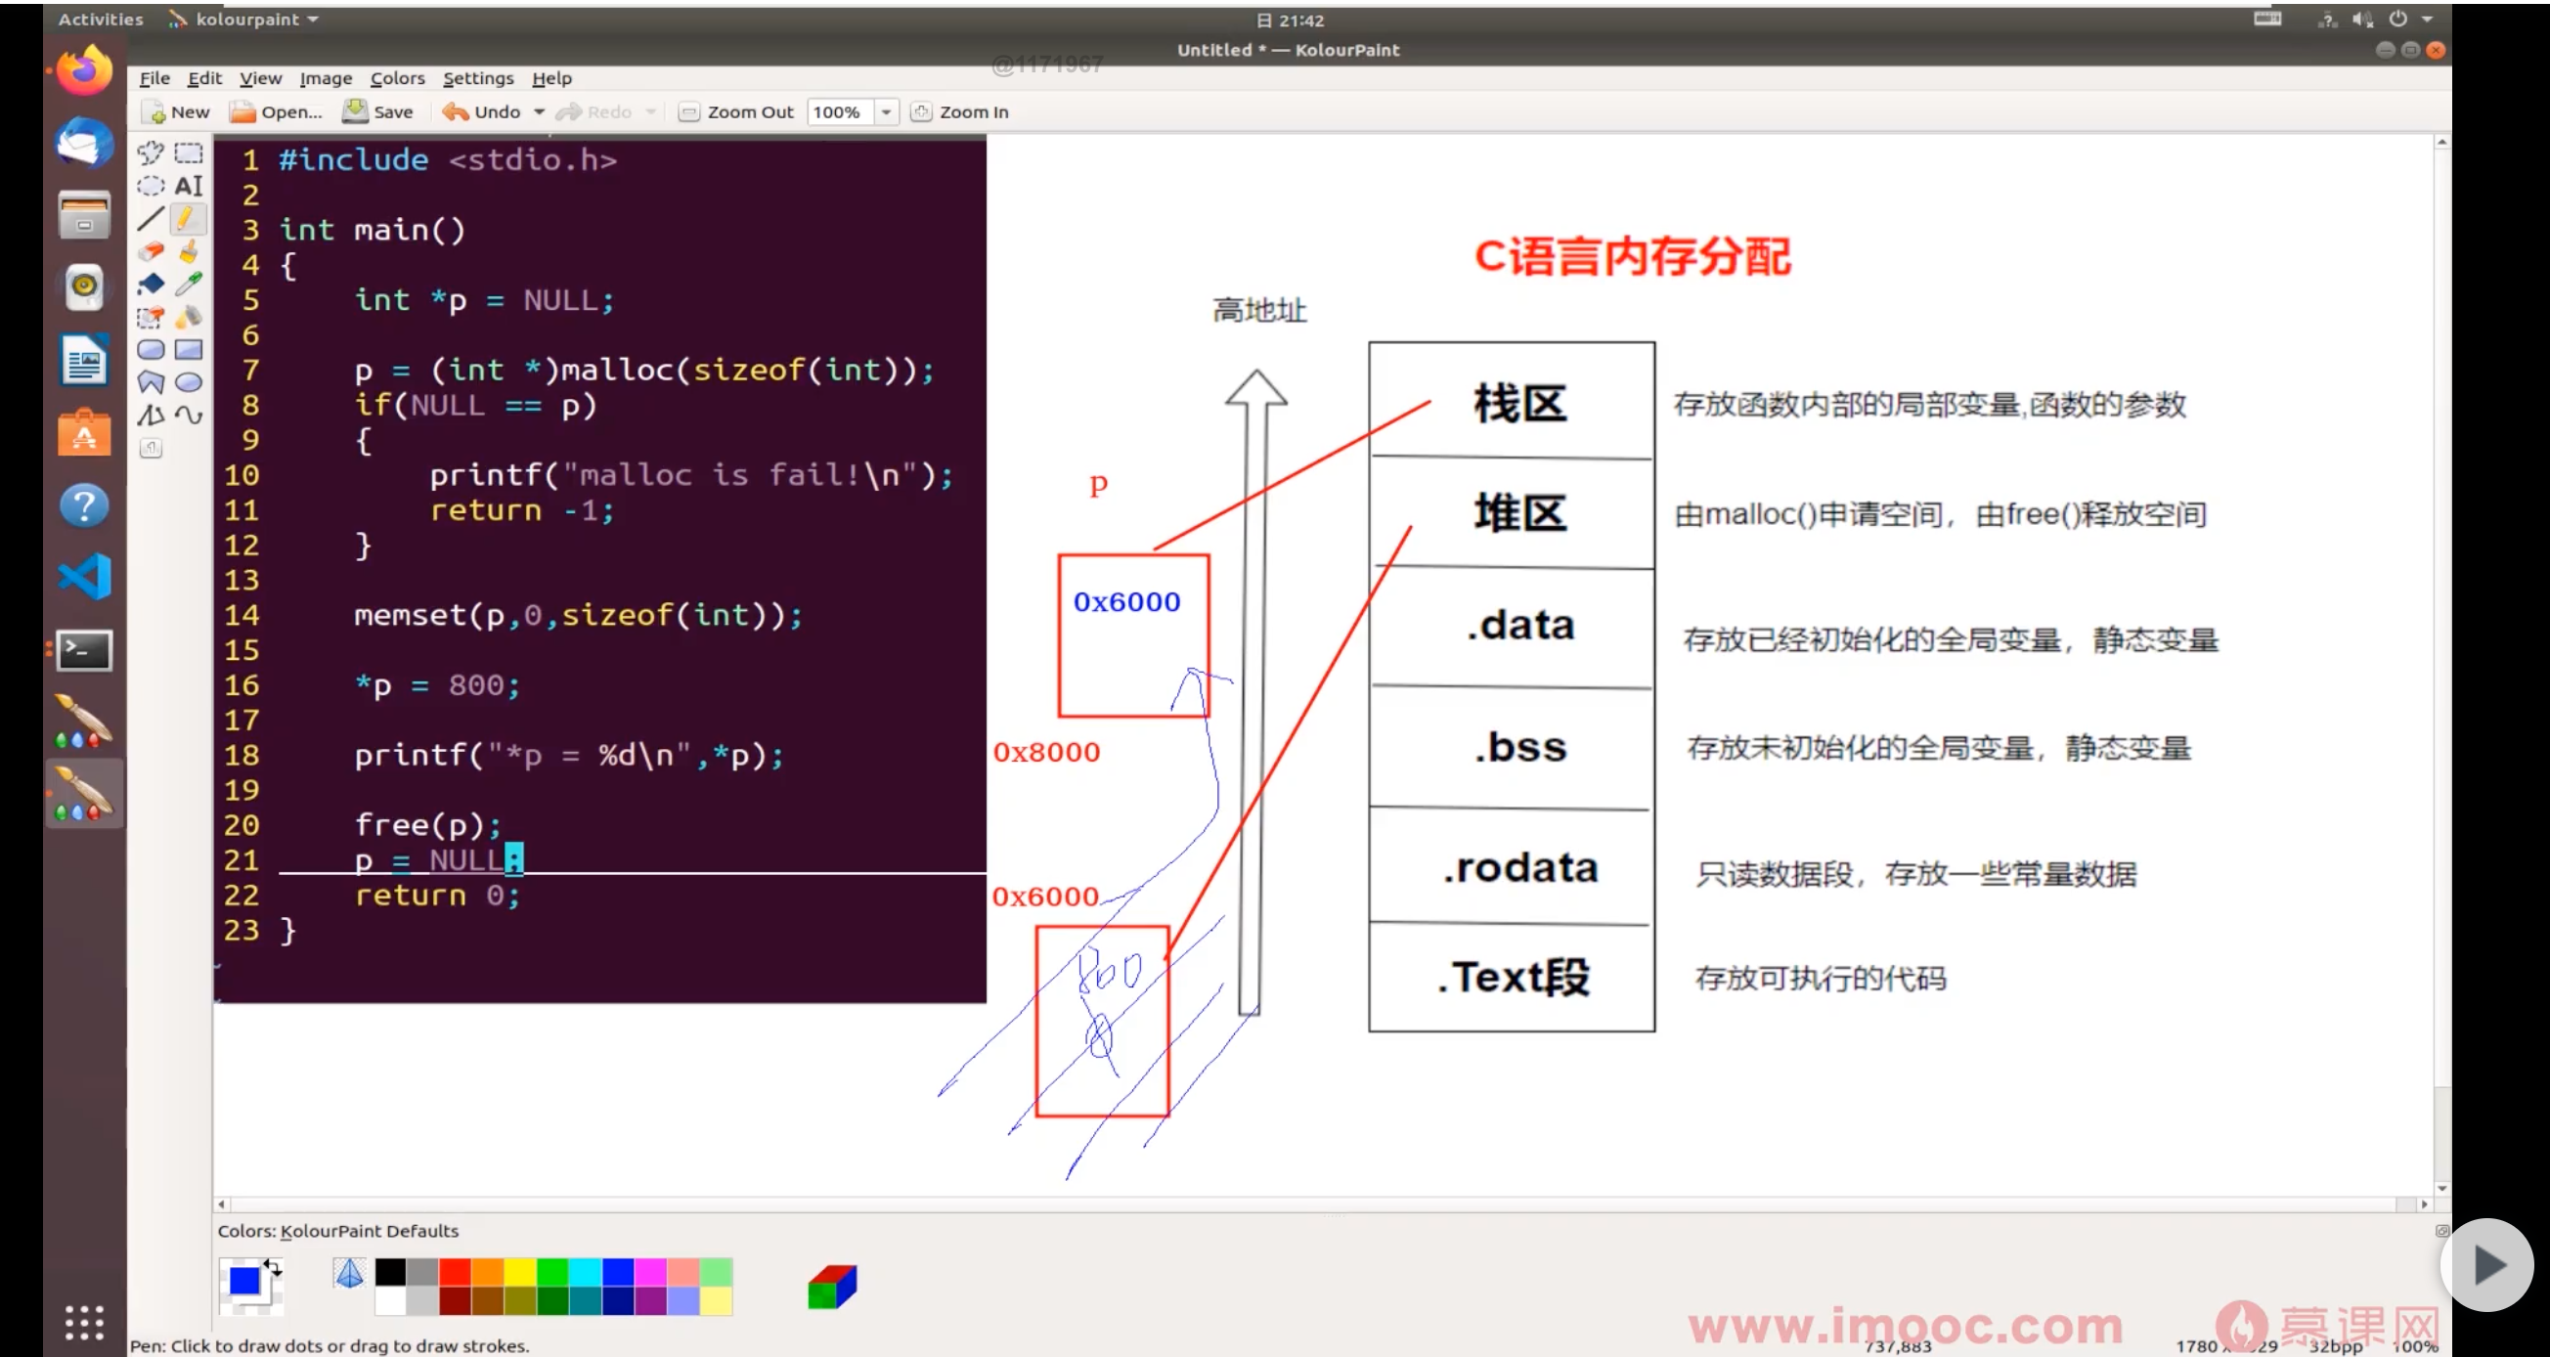
Task: Open the zoom percentage dropdown
Action: coord(886,111)
